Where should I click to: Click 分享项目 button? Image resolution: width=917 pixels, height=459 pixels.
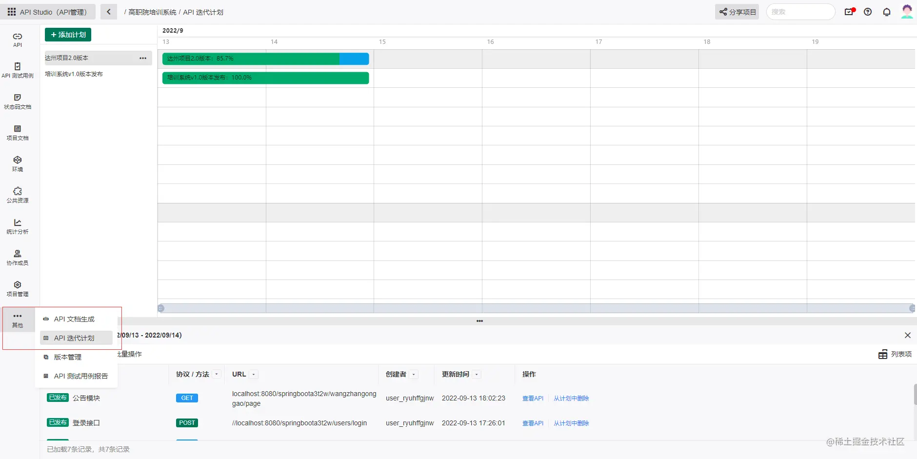pyautogui.click(x=737, y=12)
